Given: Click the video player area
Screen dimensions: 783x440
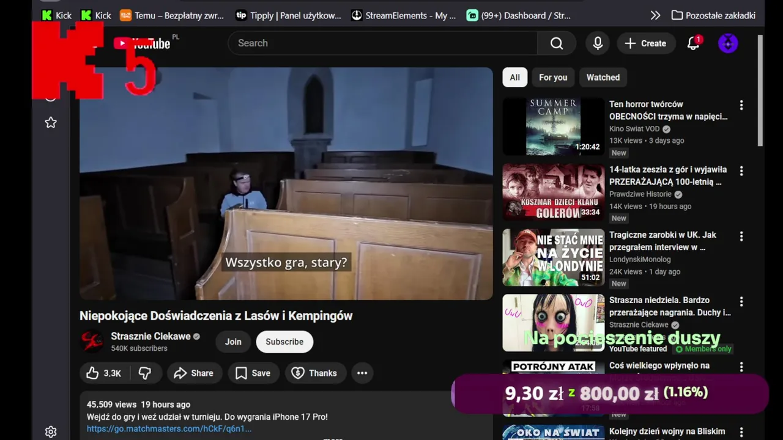Looking at the screenshot, I should coord(286,183).
